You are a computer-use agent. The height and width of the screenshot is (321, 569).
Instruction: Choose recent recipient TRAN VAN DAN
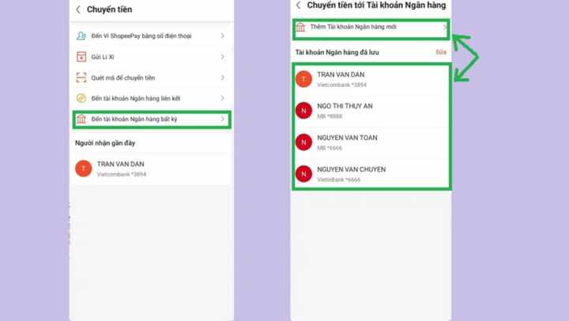[x=152, y=169]
